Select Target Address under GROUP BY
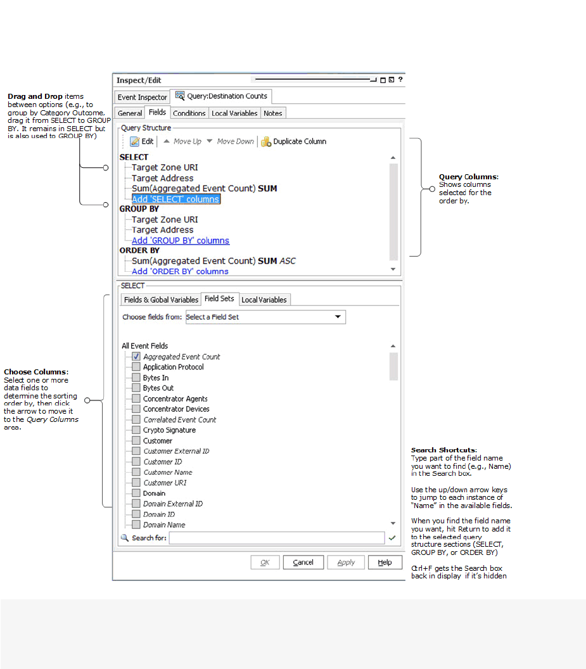586x669 pixels. (x=163, y=230)
